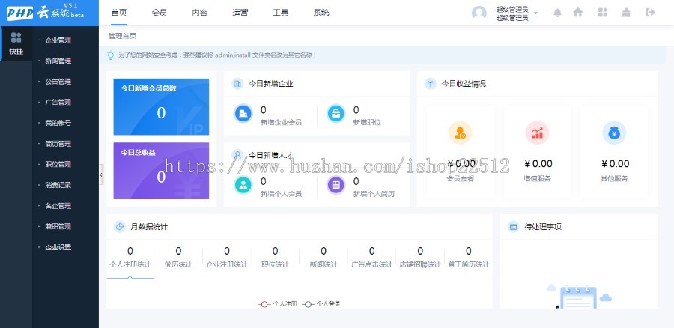Viewport: 674px width, 328px height.
Task: Click the 新增企业会员 building icon
Action: tap(243, 114)
